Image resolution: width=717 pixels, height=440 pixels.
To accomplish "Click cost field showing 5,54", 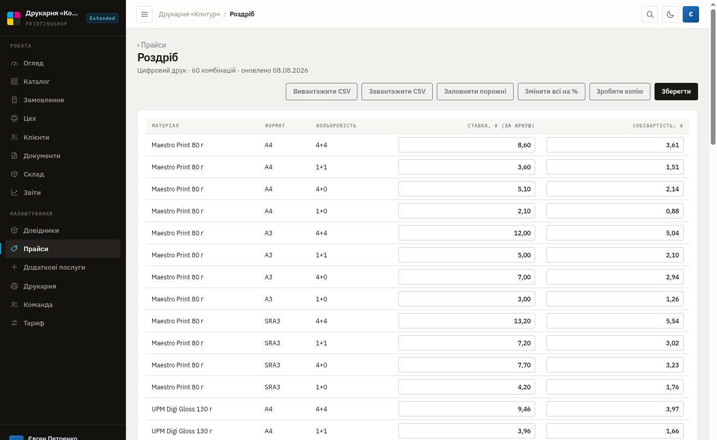I will coord(615,321).
